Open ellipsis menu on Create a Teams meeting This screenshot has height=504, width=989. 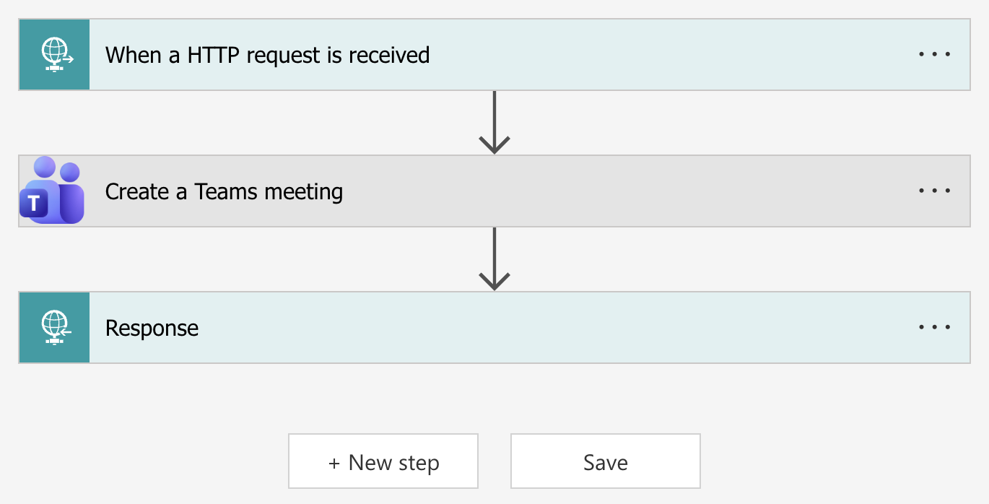pyautogui.click(x=934, y=191)
